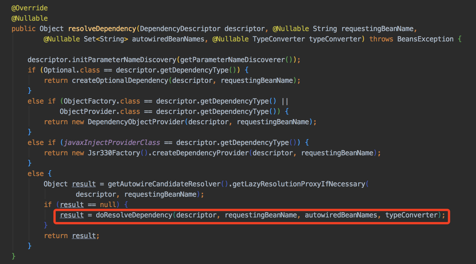This screenshot has width=476, height=264.
Task: Click the Set<String> type
Action: pos(106,39)
